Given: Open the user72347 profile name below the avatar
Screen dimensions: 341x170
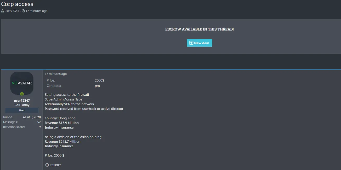Looking at the screenshot, I should coord(22,101).
